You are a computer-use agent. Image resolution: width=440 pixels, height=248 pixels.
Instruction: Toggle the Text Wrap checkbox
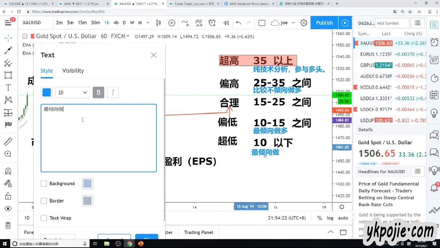coord(44,218)
